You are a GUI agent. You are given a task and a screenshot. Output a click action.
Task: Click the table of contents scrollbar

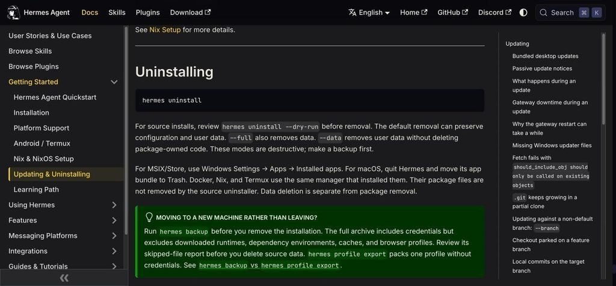(x=604, y=79)
